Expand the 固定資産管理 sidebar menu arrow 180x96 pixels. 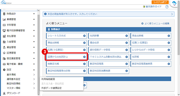tap(34, 59)
